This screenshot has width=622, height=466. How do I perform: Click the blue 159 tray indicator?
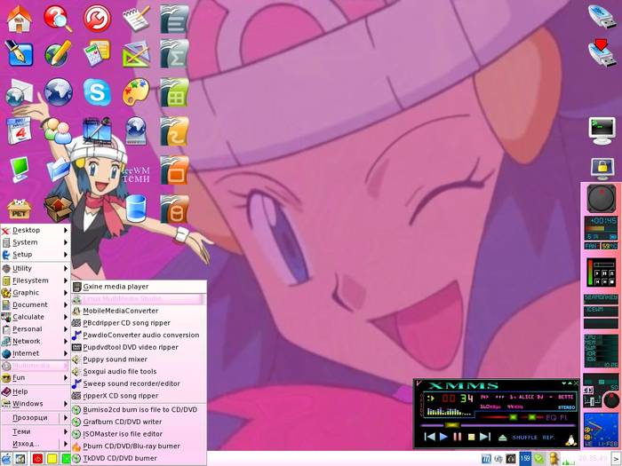pyautogui.click(x=525, y=459)
